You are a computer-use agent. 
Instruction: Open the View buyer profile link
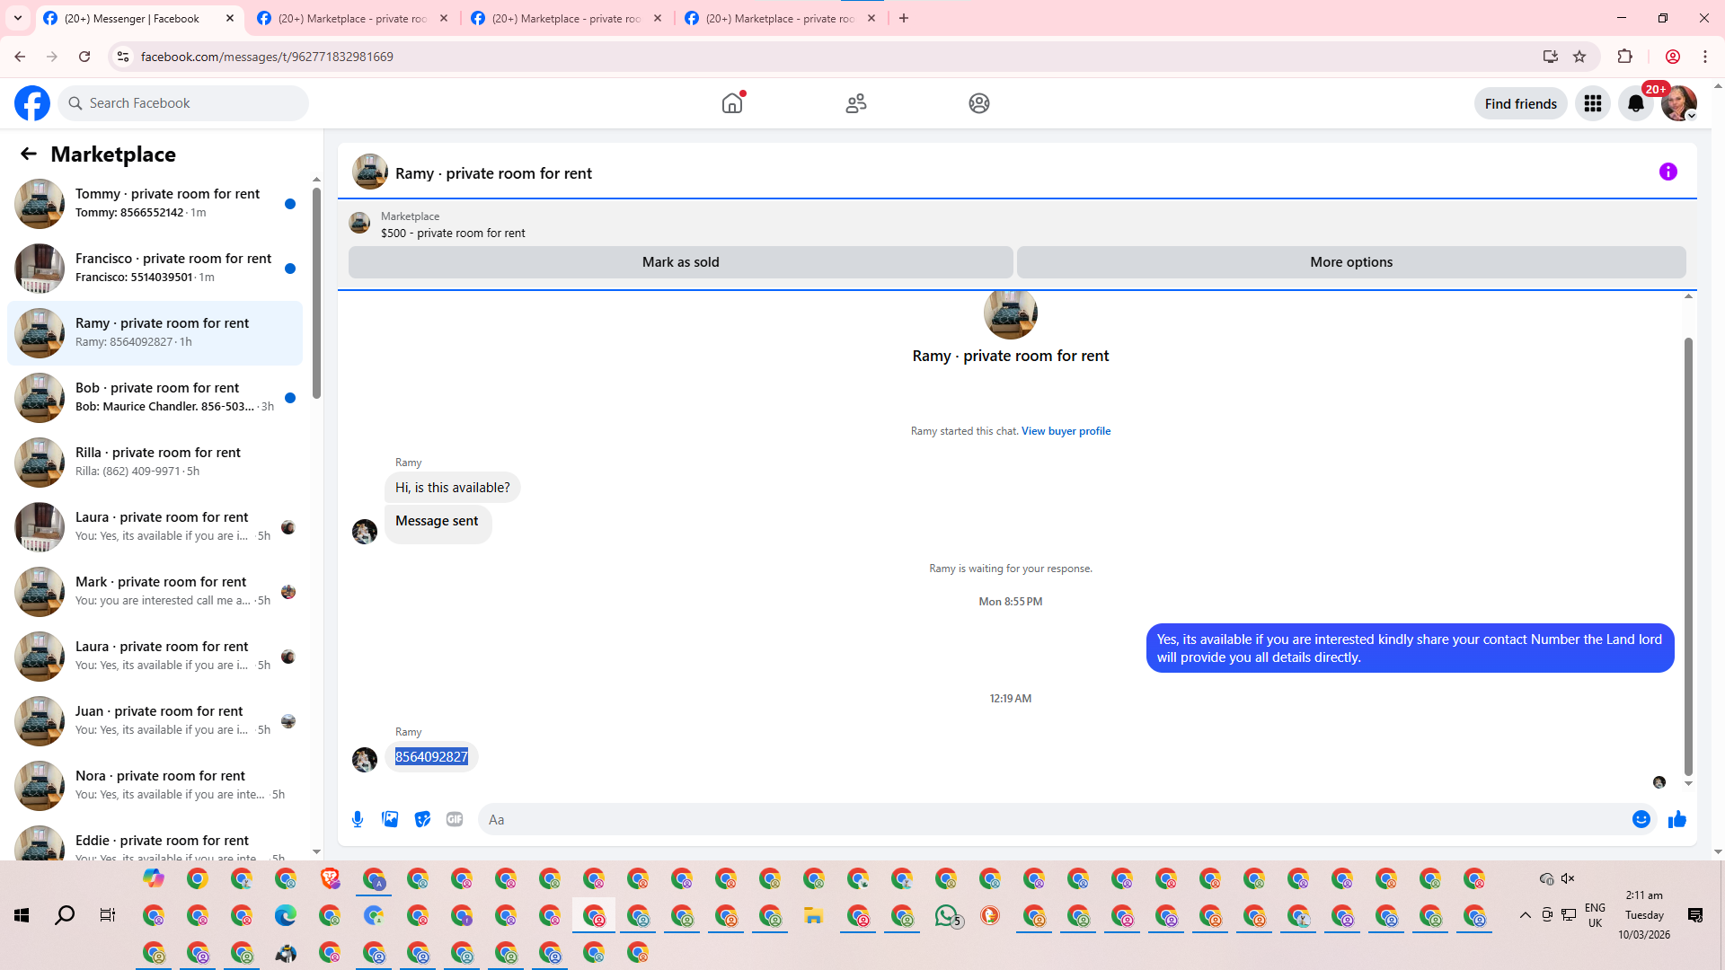[1066, 431]
